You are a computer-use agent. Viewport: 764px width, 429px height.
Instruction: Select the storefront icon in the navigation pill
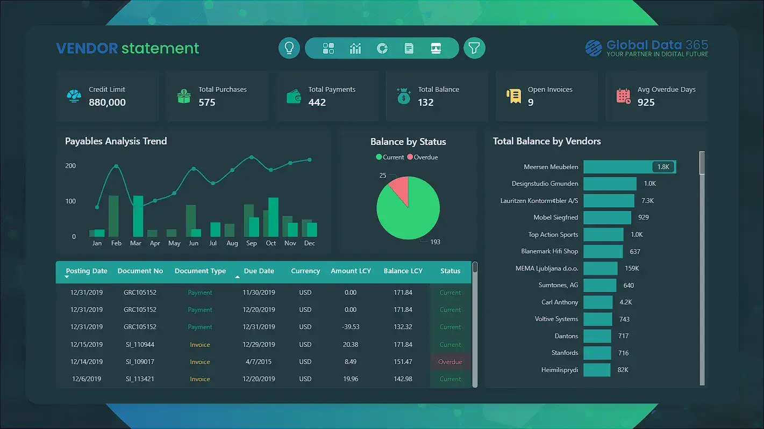(x=435, y=48)
